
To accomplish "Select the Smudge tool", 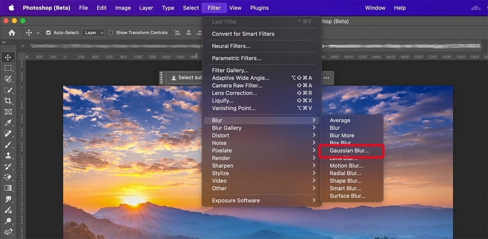I will tap(8, 199).
